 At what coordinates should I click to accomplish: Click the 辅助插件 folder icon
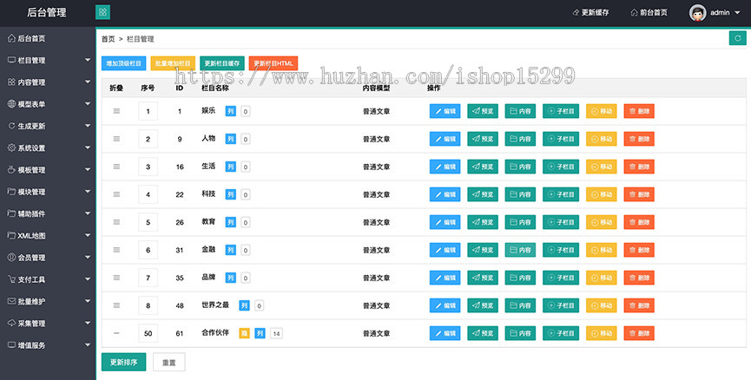coord(11,213)
